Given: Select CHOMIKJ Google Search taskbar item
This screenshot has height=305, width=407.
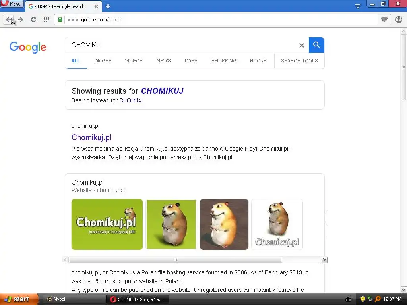Looking at the screenshot, I should [x=138, y=299].
